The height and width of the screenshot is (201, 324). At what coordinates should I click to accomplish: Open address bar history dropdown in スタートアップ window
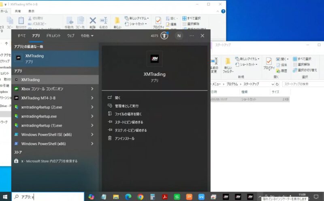(x=273, y=84)
